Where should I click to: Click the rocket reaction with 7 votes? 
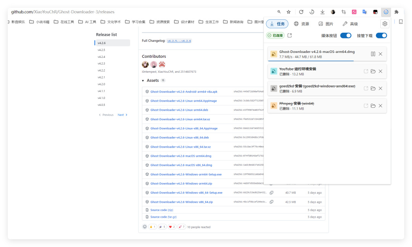pos(182,227)
